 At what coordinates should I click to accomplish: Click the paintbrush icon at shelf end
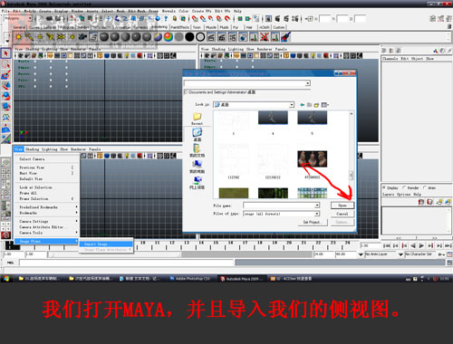click(285, 37)
